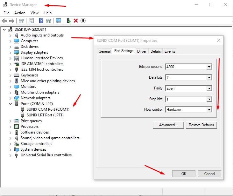The image size is (233, 196).
Task: Collapse the DESKTOP-G32Q811 root node
Action: click(x=4, y=29)
